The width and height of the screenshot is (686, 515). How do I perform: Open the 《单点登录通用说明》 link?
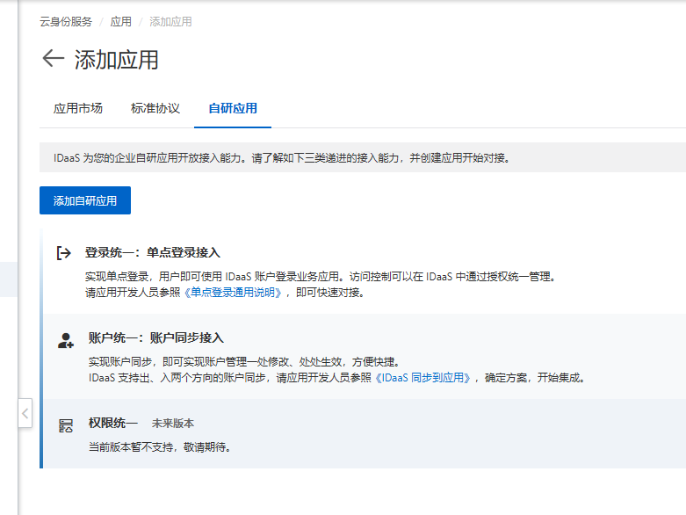pos(233,293)
